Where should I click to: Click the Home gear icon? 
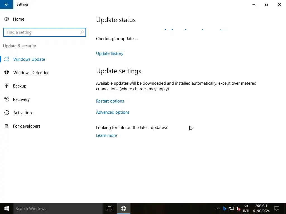click(x=7, y=19)
